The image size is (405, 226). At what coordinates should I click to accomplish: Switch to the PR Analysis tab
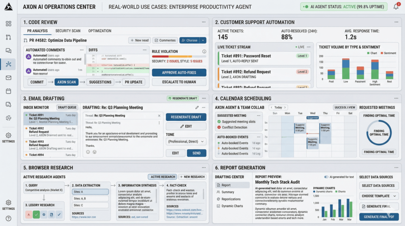pyautogui.click(x=38, y=31)
